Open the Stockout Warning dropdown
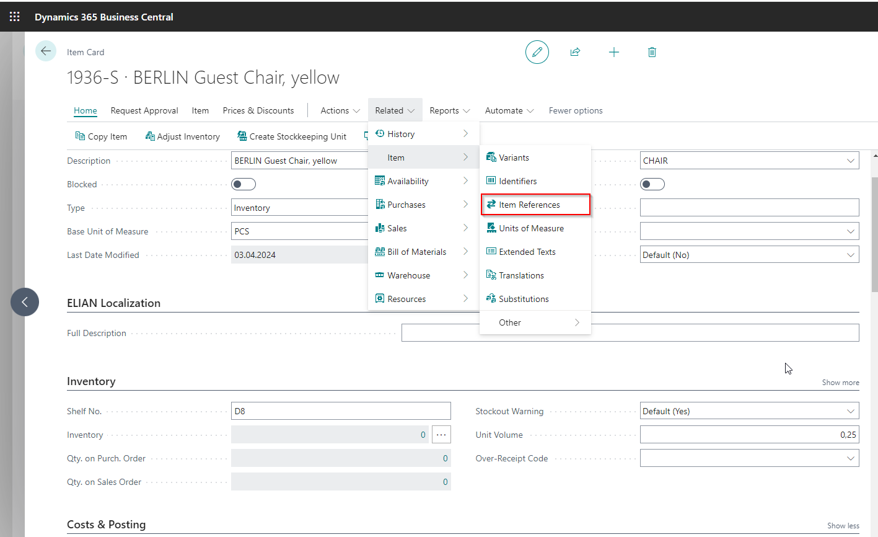The image size is (878, 537). [851, 411]
